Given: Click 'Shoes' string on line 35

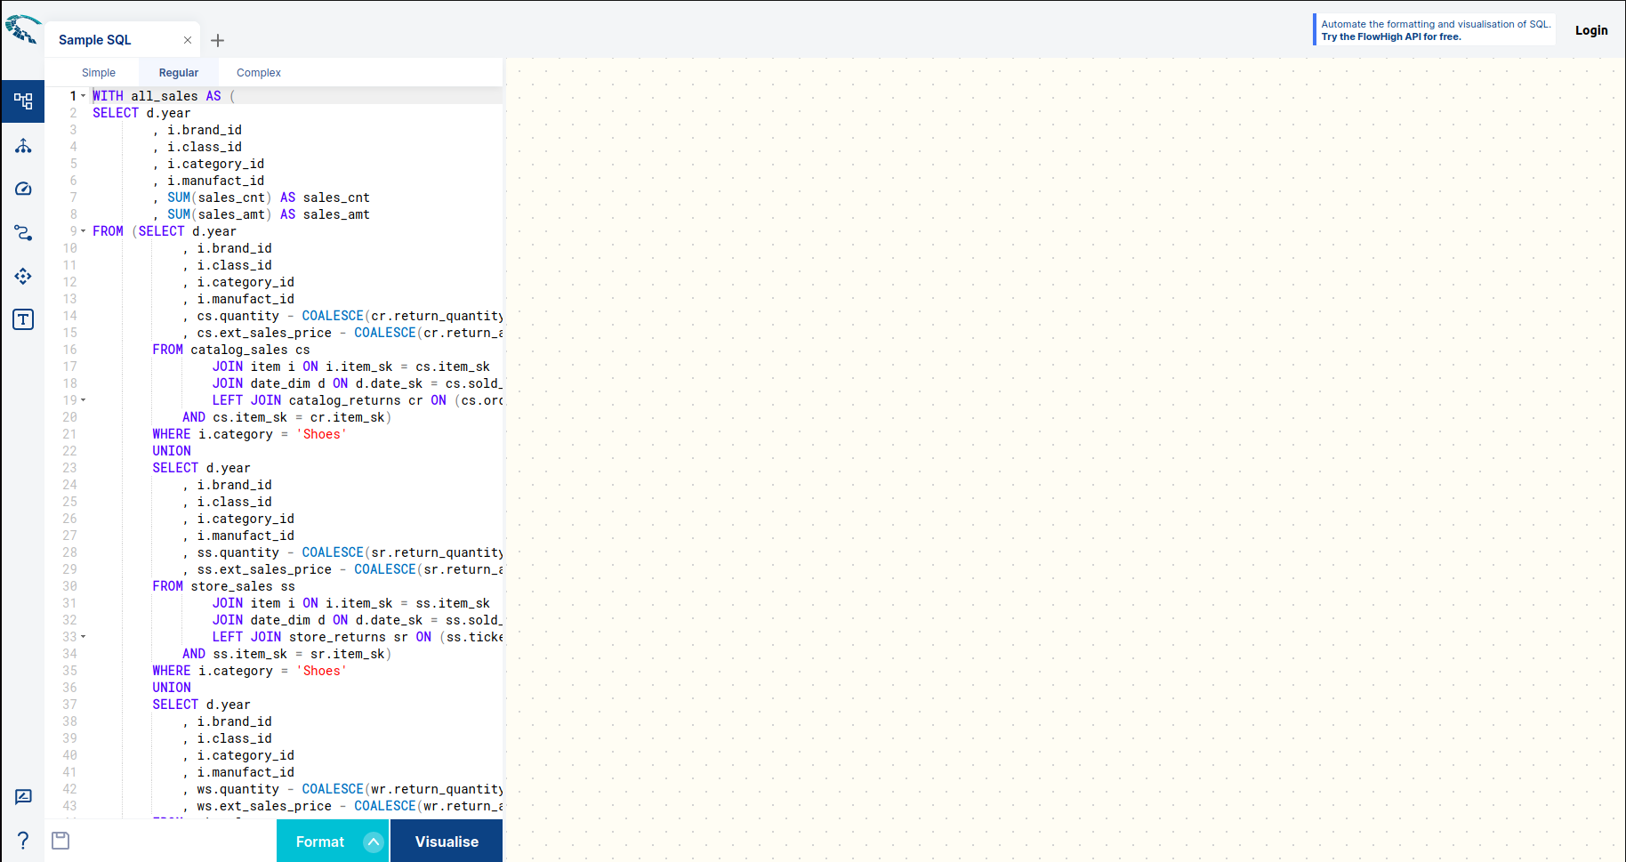Looking at the screenshot, I should click(x=321, y=671).
